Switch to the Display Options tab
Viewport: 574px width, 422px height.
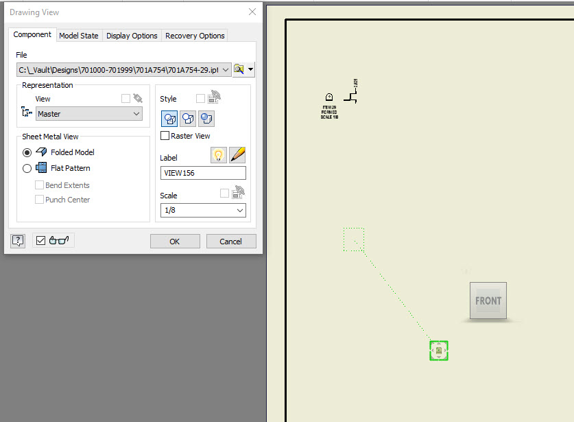point(132,34)
